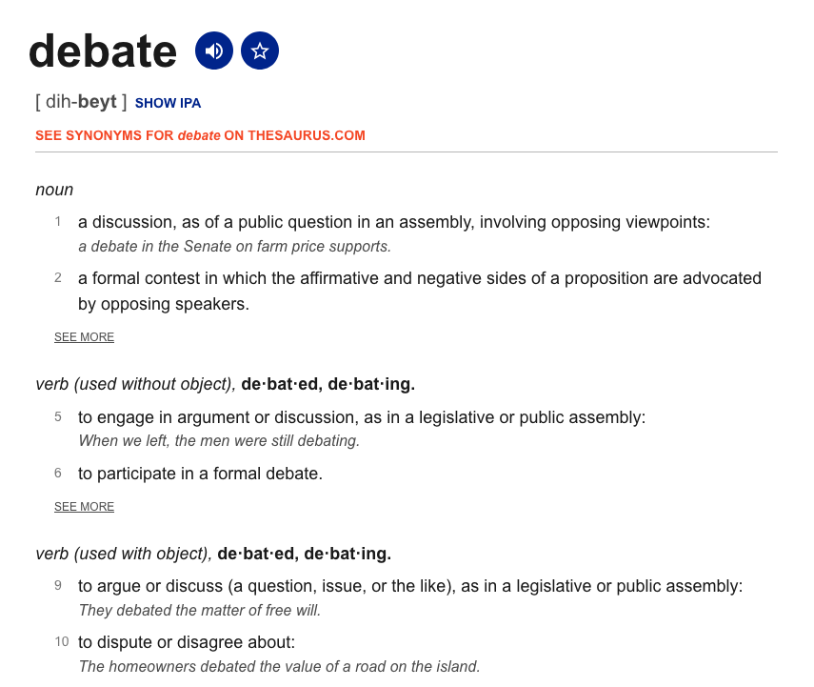Click the Senate farm price supports example
This screenshot has width=814, height=687.
(234, 247)
